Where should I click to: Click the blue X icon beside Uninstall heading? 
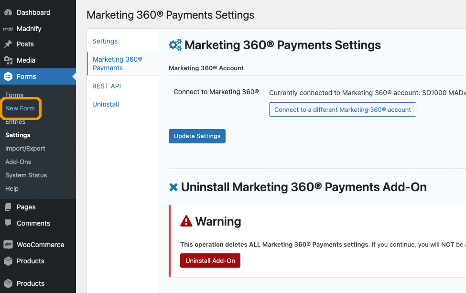(x=173, y=187)
